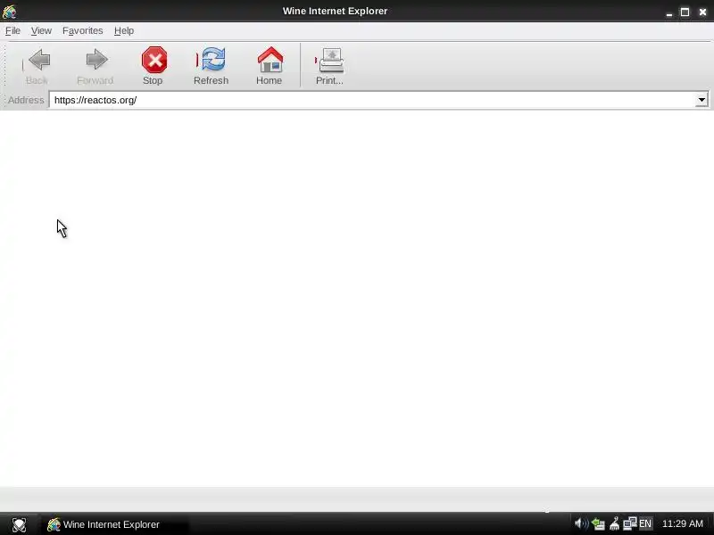This screenshot has height=535, width=714.
Task: Focus the address field showing https://reactos.org/
Action: 372,100
